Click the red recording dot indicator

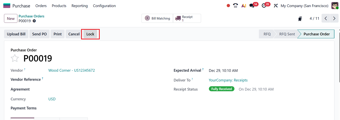pyautogui.click(x=228, y=6)
